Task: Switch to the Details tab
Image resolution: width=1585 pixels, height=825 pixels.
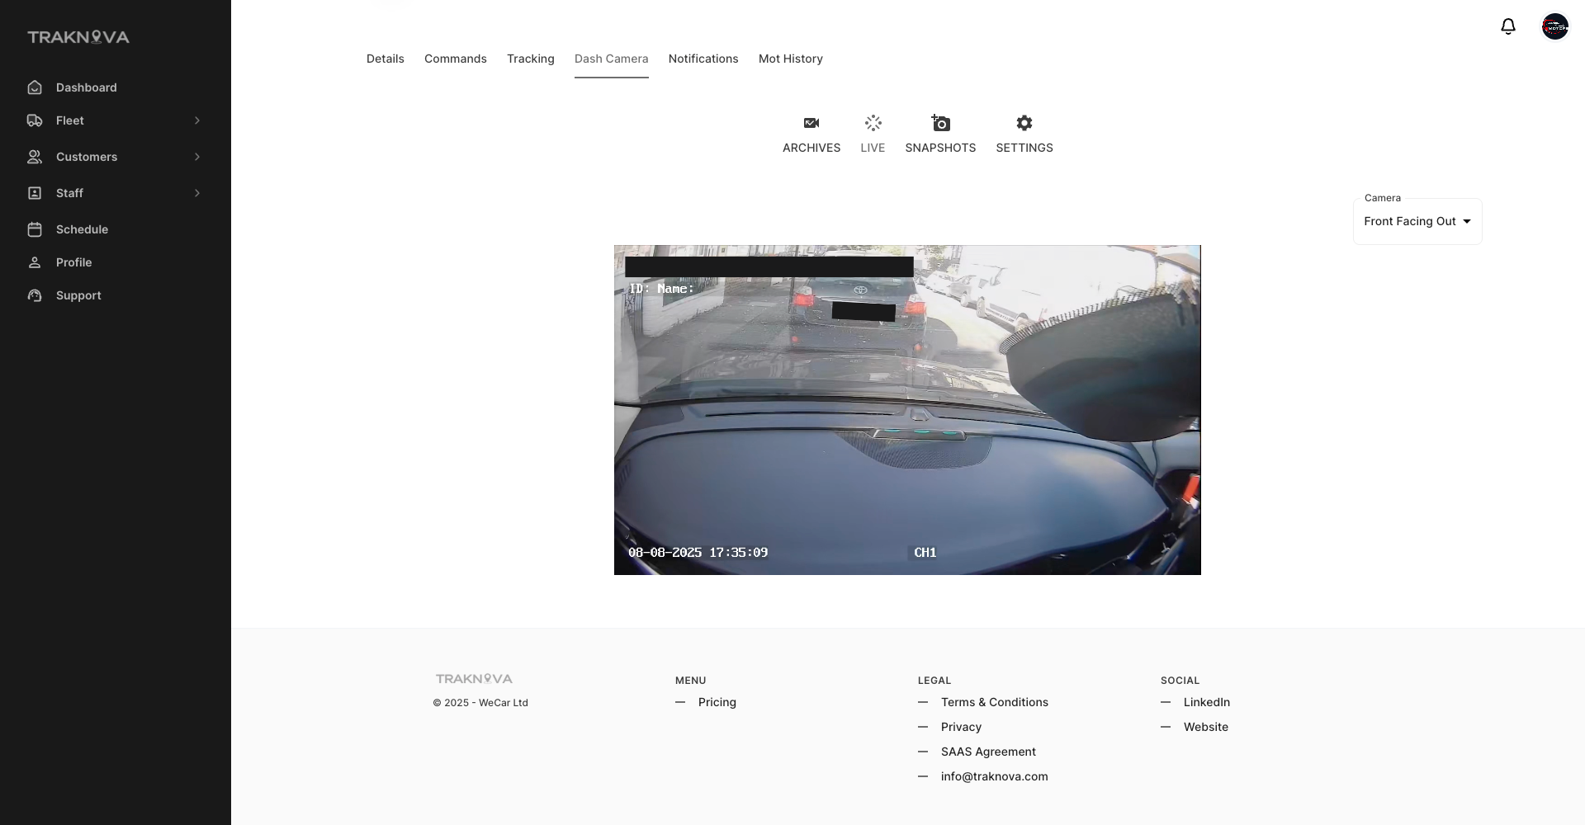Action: coord(386,59)
